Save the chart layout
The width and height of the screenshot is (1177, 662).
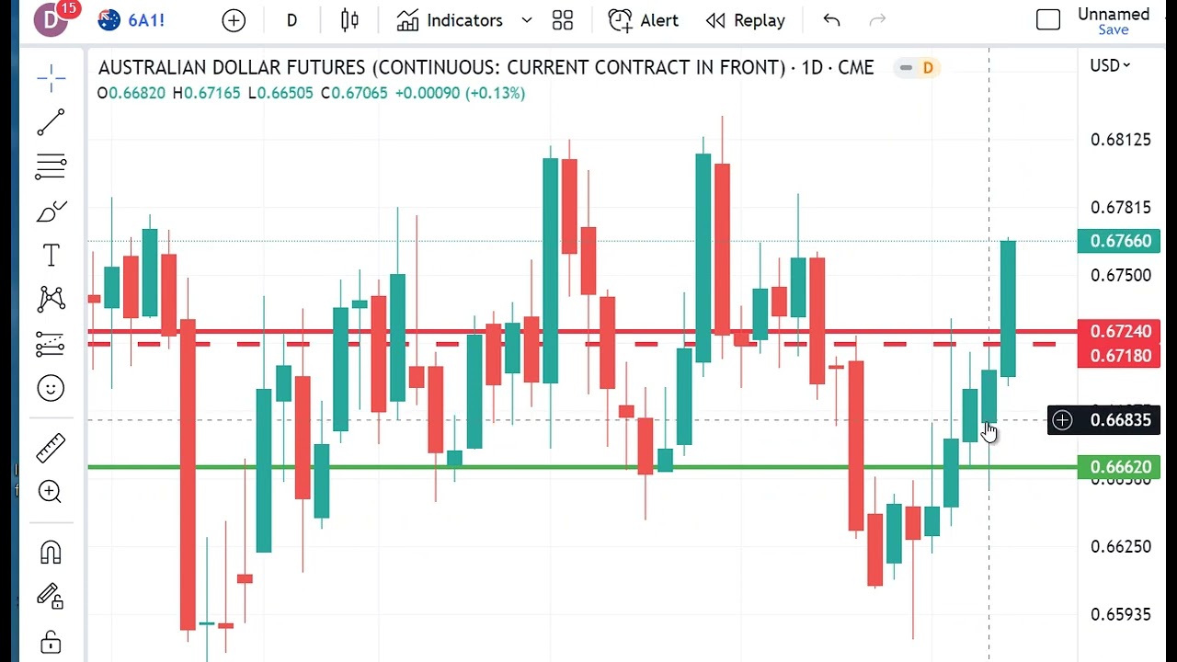pyautogui.click(x=1113, y=29)
